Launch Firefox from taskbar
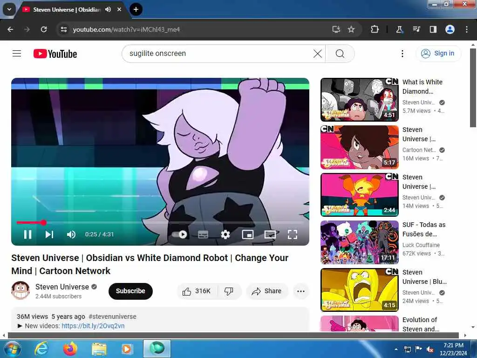This screenshot has height=358, width=477. (x=70, y=349)
